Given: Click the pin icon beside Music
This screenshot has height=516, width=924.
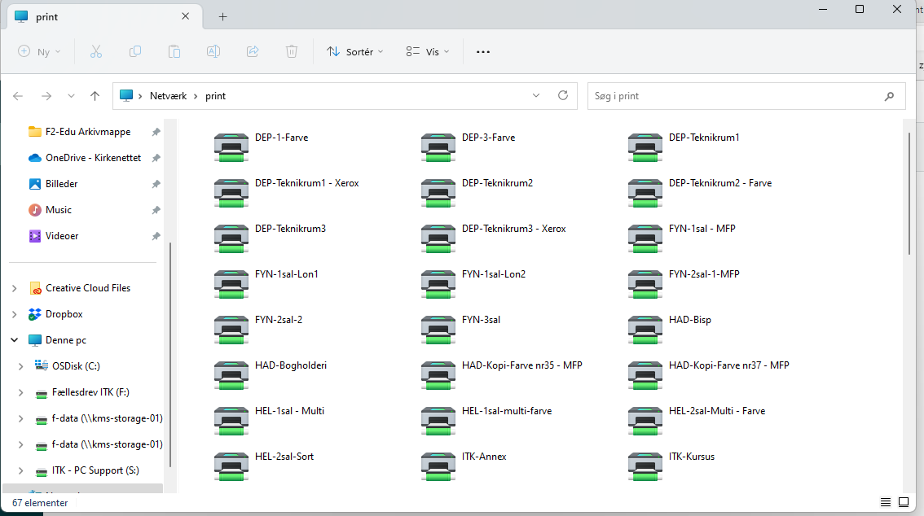Looking at the screenshot, I should click(156, 210).
